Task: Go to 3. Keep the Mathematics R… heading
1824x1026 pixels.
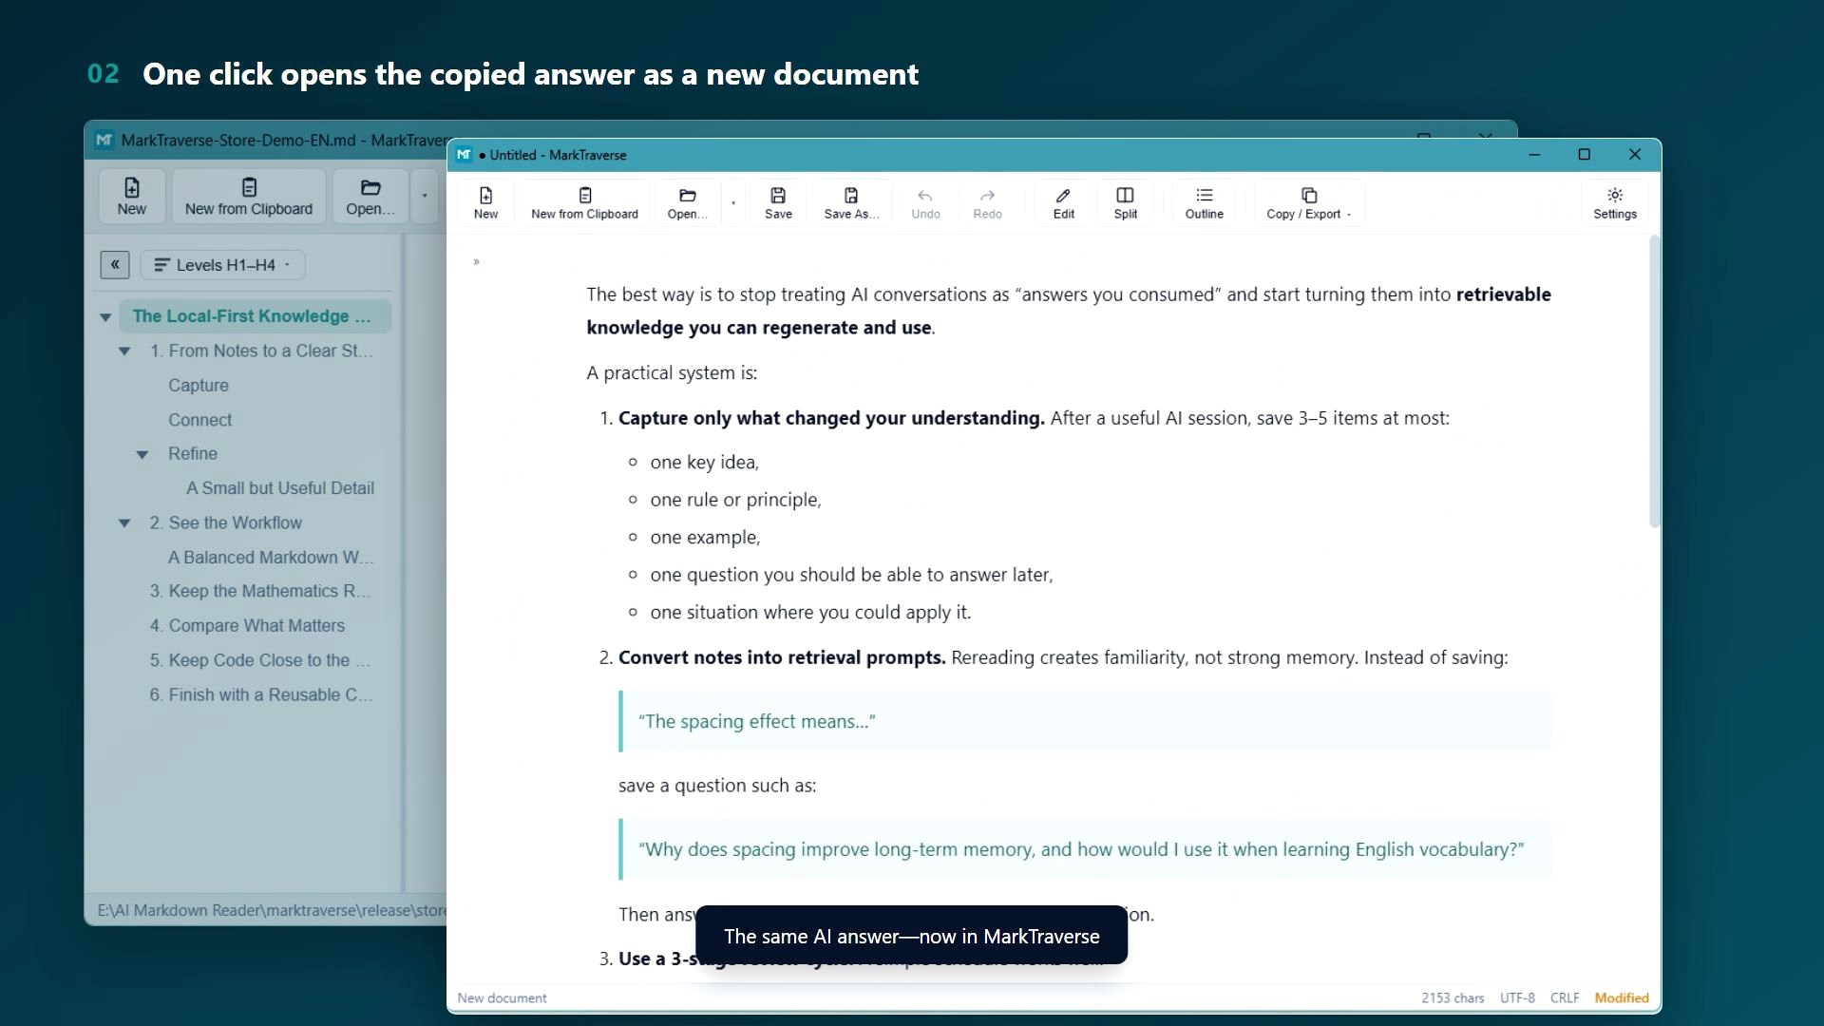Action: pos(260,591)
